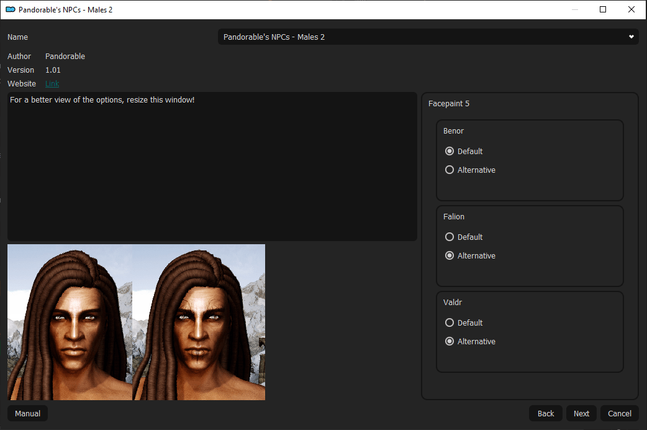Click the 'Benor' group label
This screenshot has height=430, width=647.
tap(453, 131)
